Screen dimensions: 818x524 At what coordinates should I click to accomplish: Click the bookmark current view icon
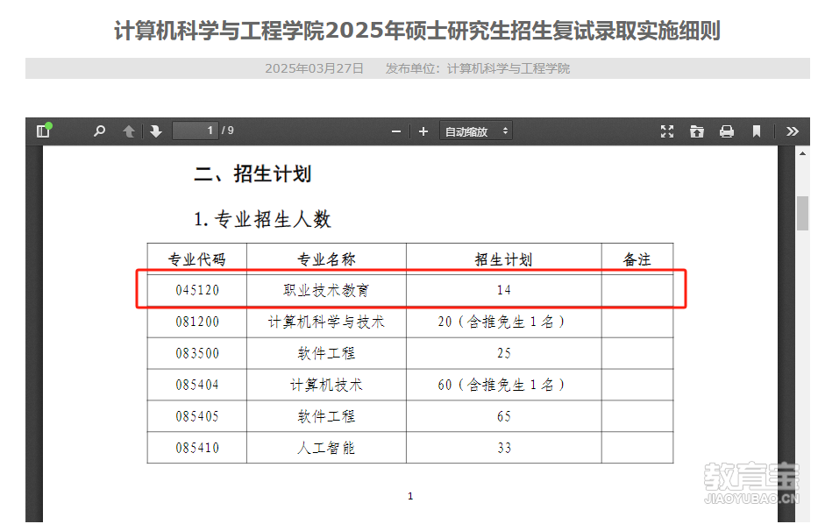[x=757, y=131]
